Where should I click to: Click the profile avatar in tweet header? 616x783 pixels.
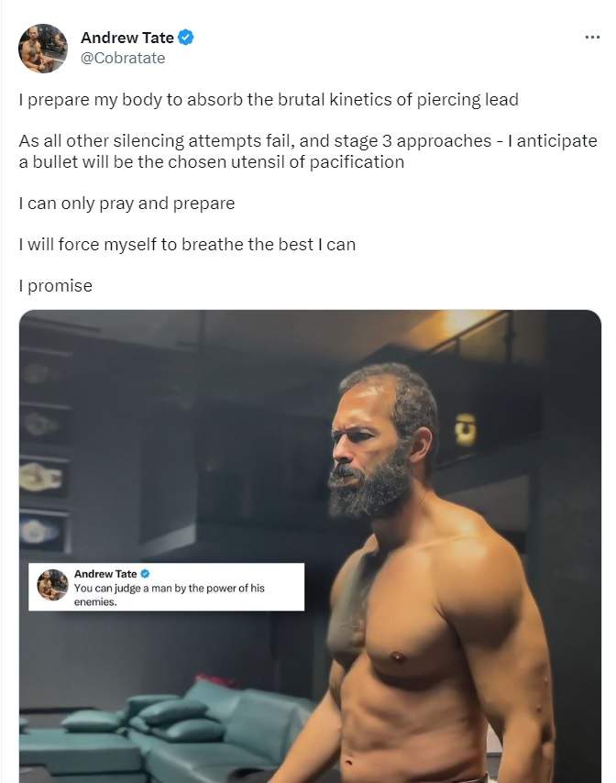click(x=43, y=48)
